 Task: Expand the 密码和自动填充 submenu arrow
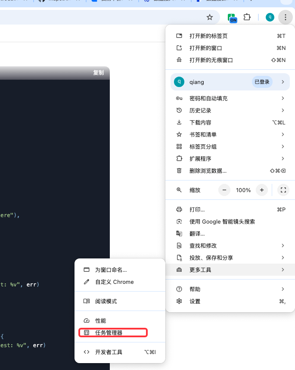(x=283, y=98)
